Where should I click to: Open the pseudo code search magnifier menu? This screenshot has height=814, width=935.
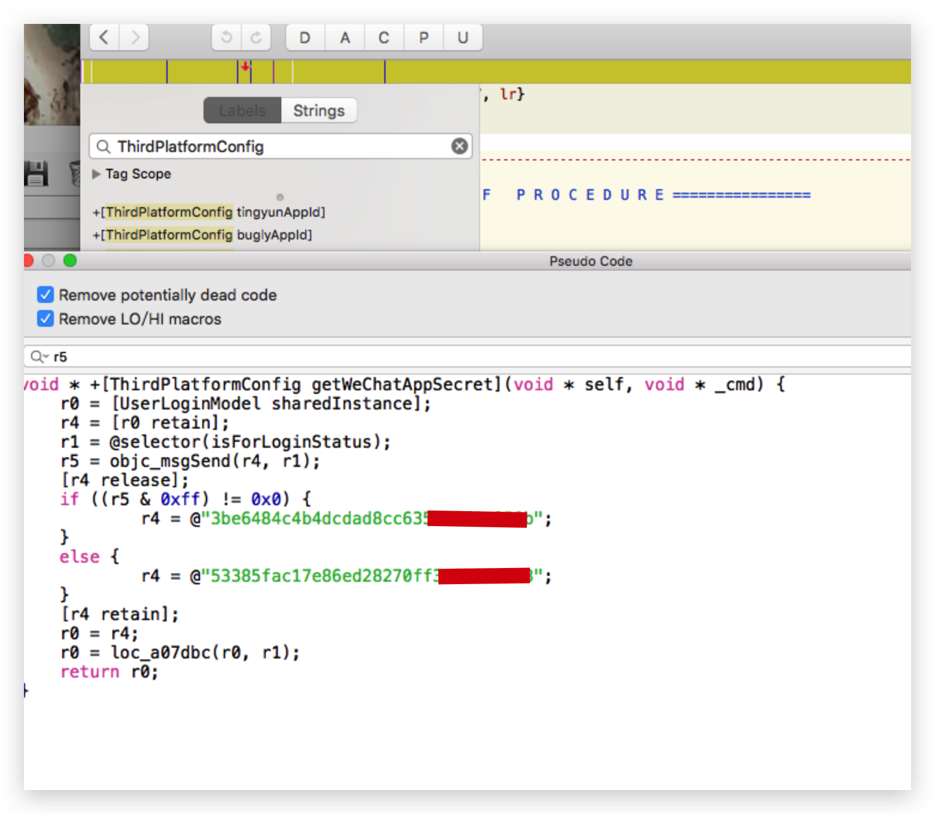click(39, 357)
